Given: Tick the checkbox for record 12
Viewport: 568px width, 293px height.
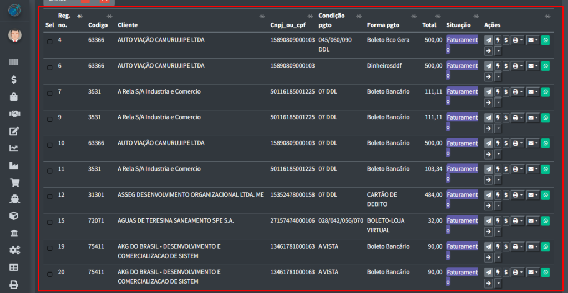Looking at the screenshot, I should pyautogui.click(x=50, y=197).
